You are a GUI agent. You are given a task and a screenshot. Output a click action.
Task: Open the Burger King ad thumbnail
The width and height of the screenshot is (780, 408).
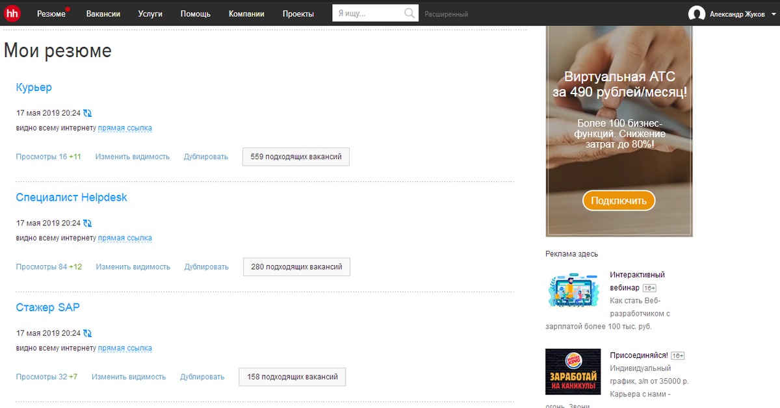pyautogui.click(x=573, y=372)
